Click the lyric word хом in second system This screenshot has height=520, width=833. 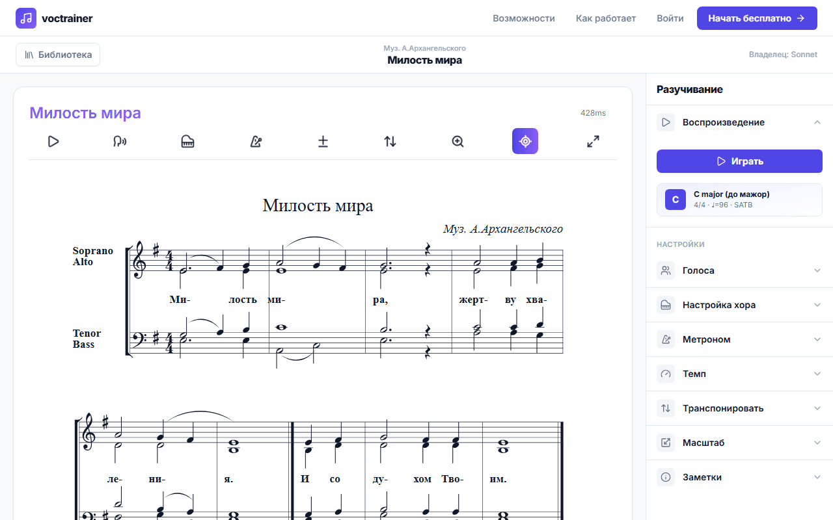(x=422, y=479)
